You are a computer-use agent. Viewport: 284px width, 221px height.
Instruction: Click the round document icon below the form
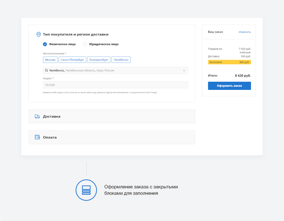click(86, 190)
